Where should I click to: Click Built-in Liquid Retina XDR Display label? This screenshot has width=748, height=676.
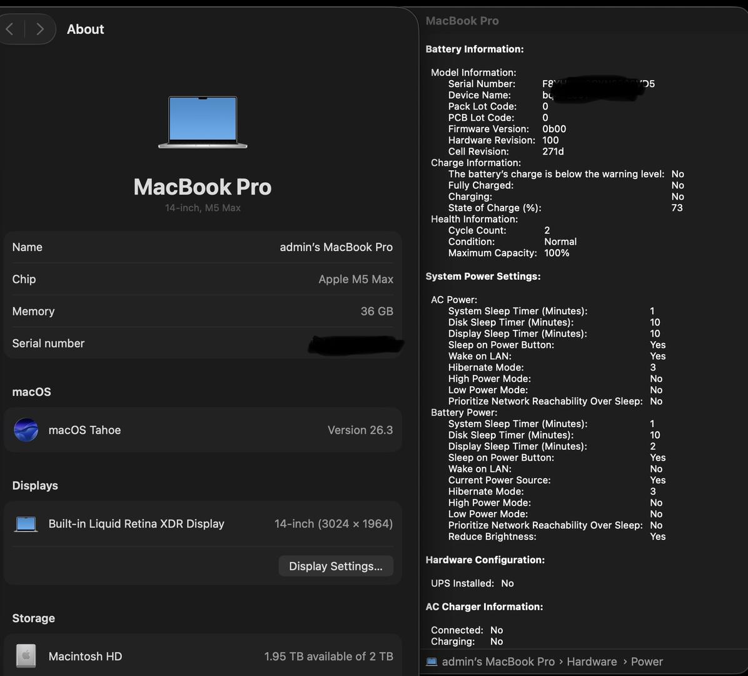pos(136,524)
